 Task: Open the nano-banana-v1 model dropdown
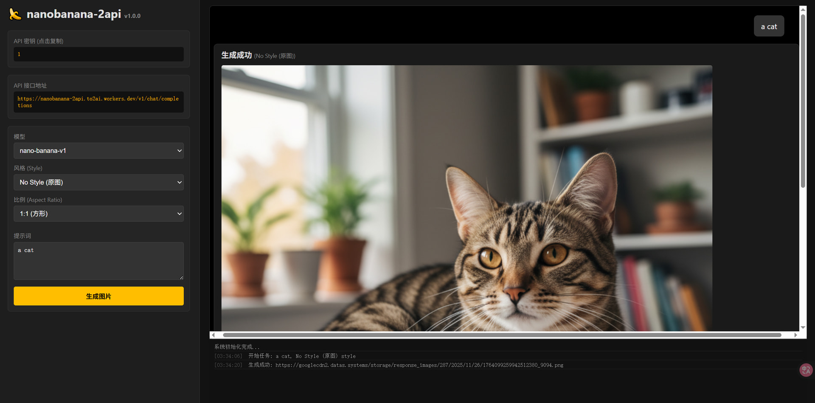click(x=98, y=151)
